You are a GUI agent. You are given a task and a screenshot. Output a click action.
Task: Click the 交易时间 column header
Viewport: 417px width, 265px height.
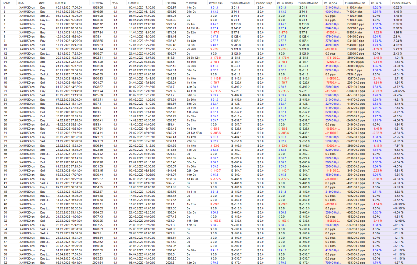[191, 2]
